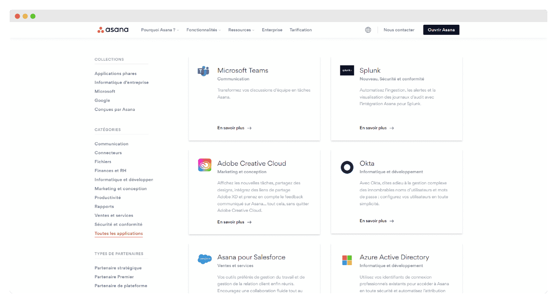The height and width of the screenshot is (303, 557).
Task: Click the Adobe Creative Cloud icon
Action: point(205,165)
